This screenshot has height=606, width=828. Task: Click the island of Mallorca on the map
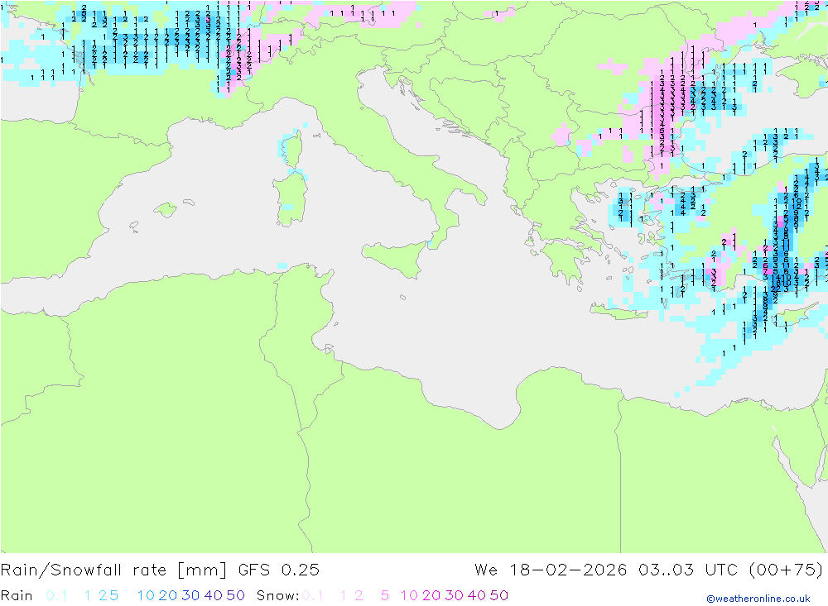[165, 210]
